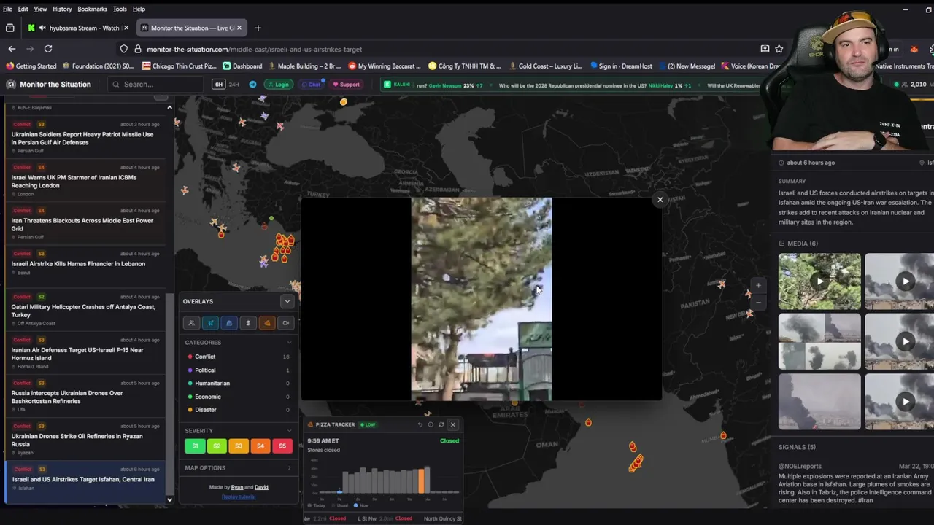Filter by S3 severity

[x=239, y=446]
